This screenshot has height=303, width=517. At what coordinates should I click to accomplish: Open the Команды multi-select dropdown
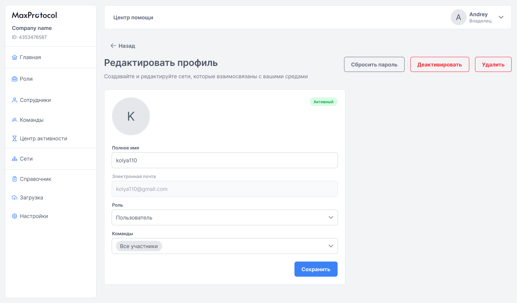pos(225,246)
